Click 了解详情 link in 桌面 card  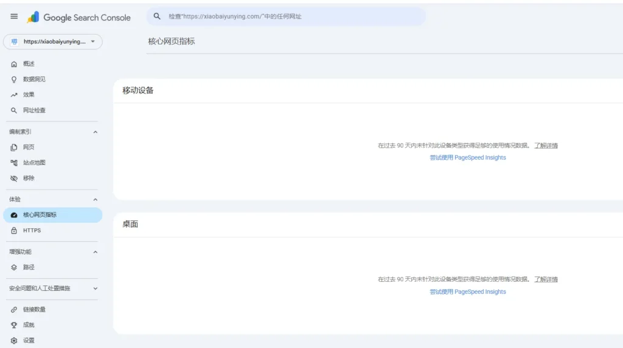click(546, 279)
